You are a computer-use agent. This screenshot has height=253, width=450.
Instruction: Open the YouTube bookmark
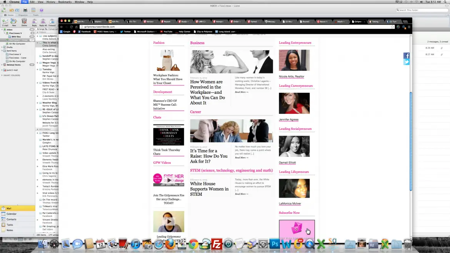coord(167,32)
